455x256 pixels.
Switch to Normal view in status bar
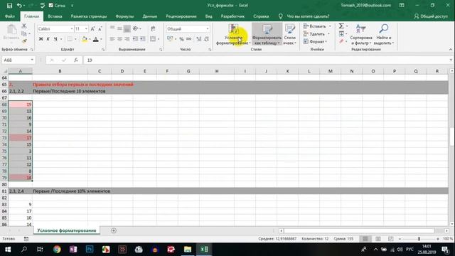point(365,239)
